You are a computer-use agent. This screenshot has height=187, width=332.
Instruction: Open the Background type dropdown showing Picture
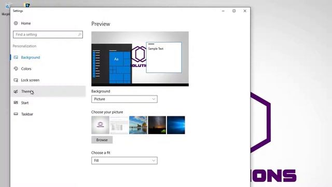click(x=125, y=99)
